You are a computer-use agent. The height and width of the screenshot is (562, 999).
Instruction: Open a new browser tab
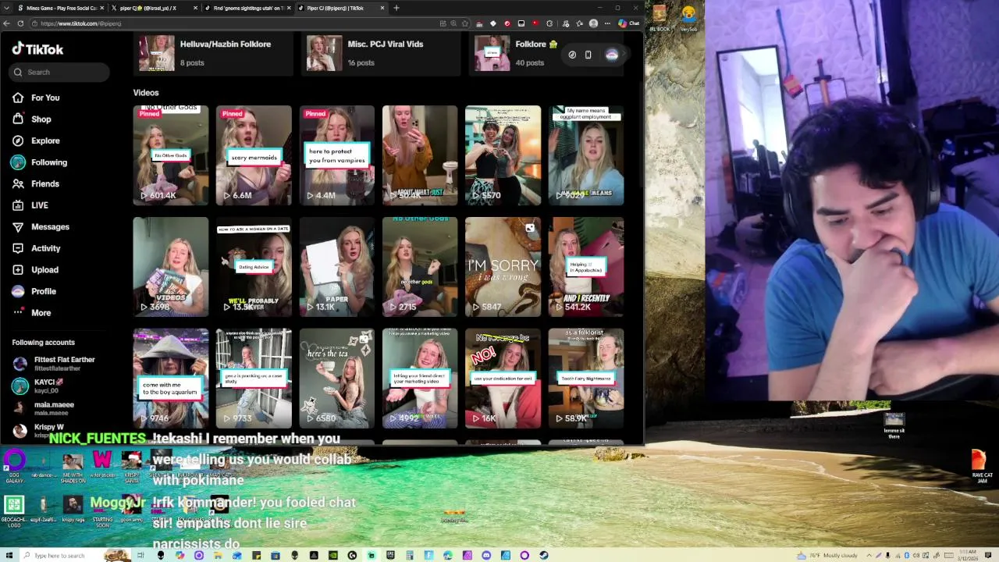click(x=396, y=8)
